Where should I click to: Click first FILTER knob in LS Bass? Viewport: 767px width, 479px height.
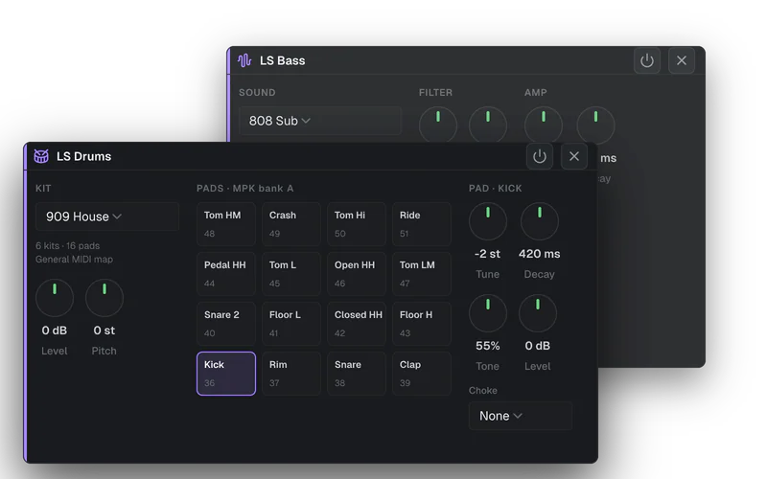coord(438,125)
